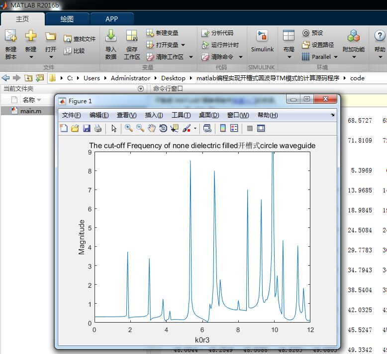This screenshot has height=354, width=387.
Task: Go forward with the address bar right arrow
Action: click(x=16, y=78)
